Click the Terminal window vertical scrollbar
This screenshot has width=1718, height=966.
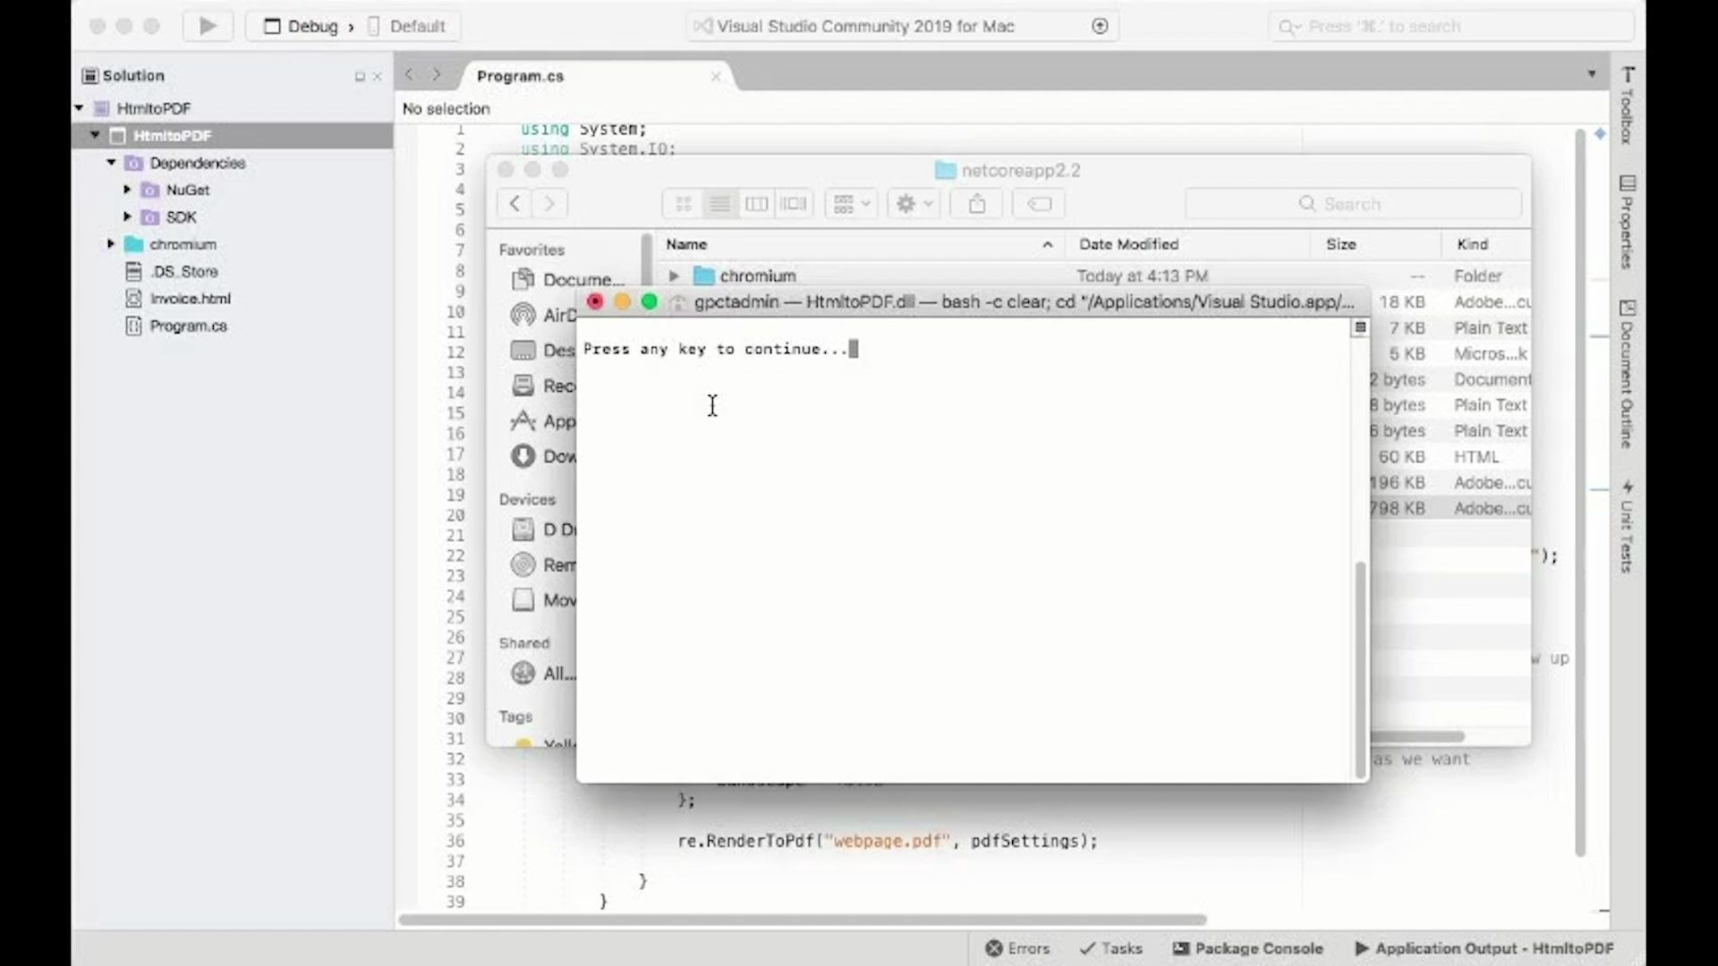click(x=1361, y=669)
